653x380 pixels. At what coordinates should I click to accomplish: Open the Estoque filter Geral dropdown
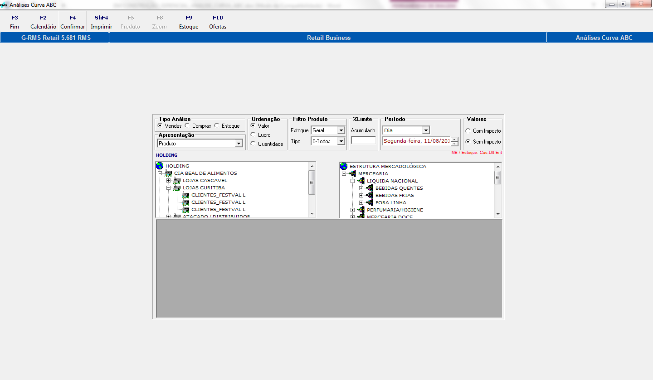pyautogui.click(x=341, y=130)
